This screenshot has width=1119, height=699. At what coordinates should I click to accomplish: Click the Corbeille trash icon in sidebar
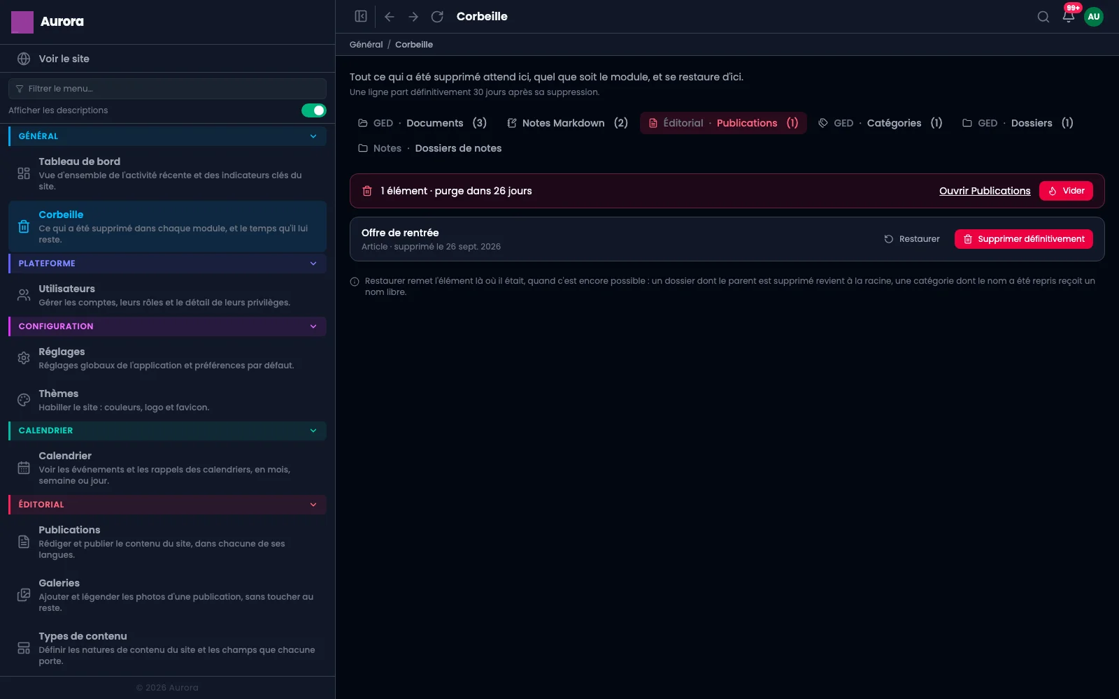[24, 226]
